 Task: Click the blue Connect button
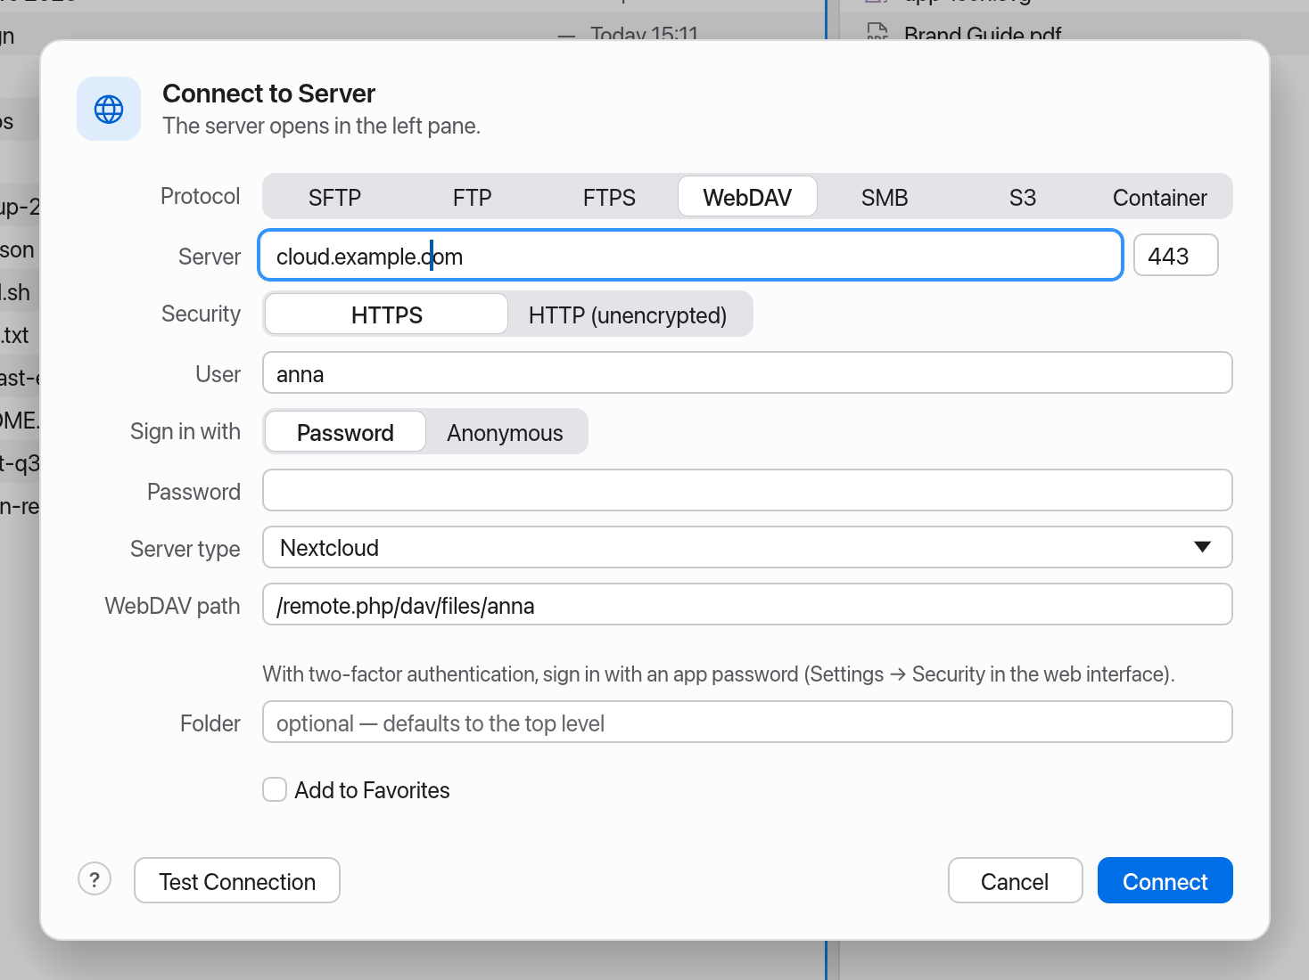pos(1165,880)
